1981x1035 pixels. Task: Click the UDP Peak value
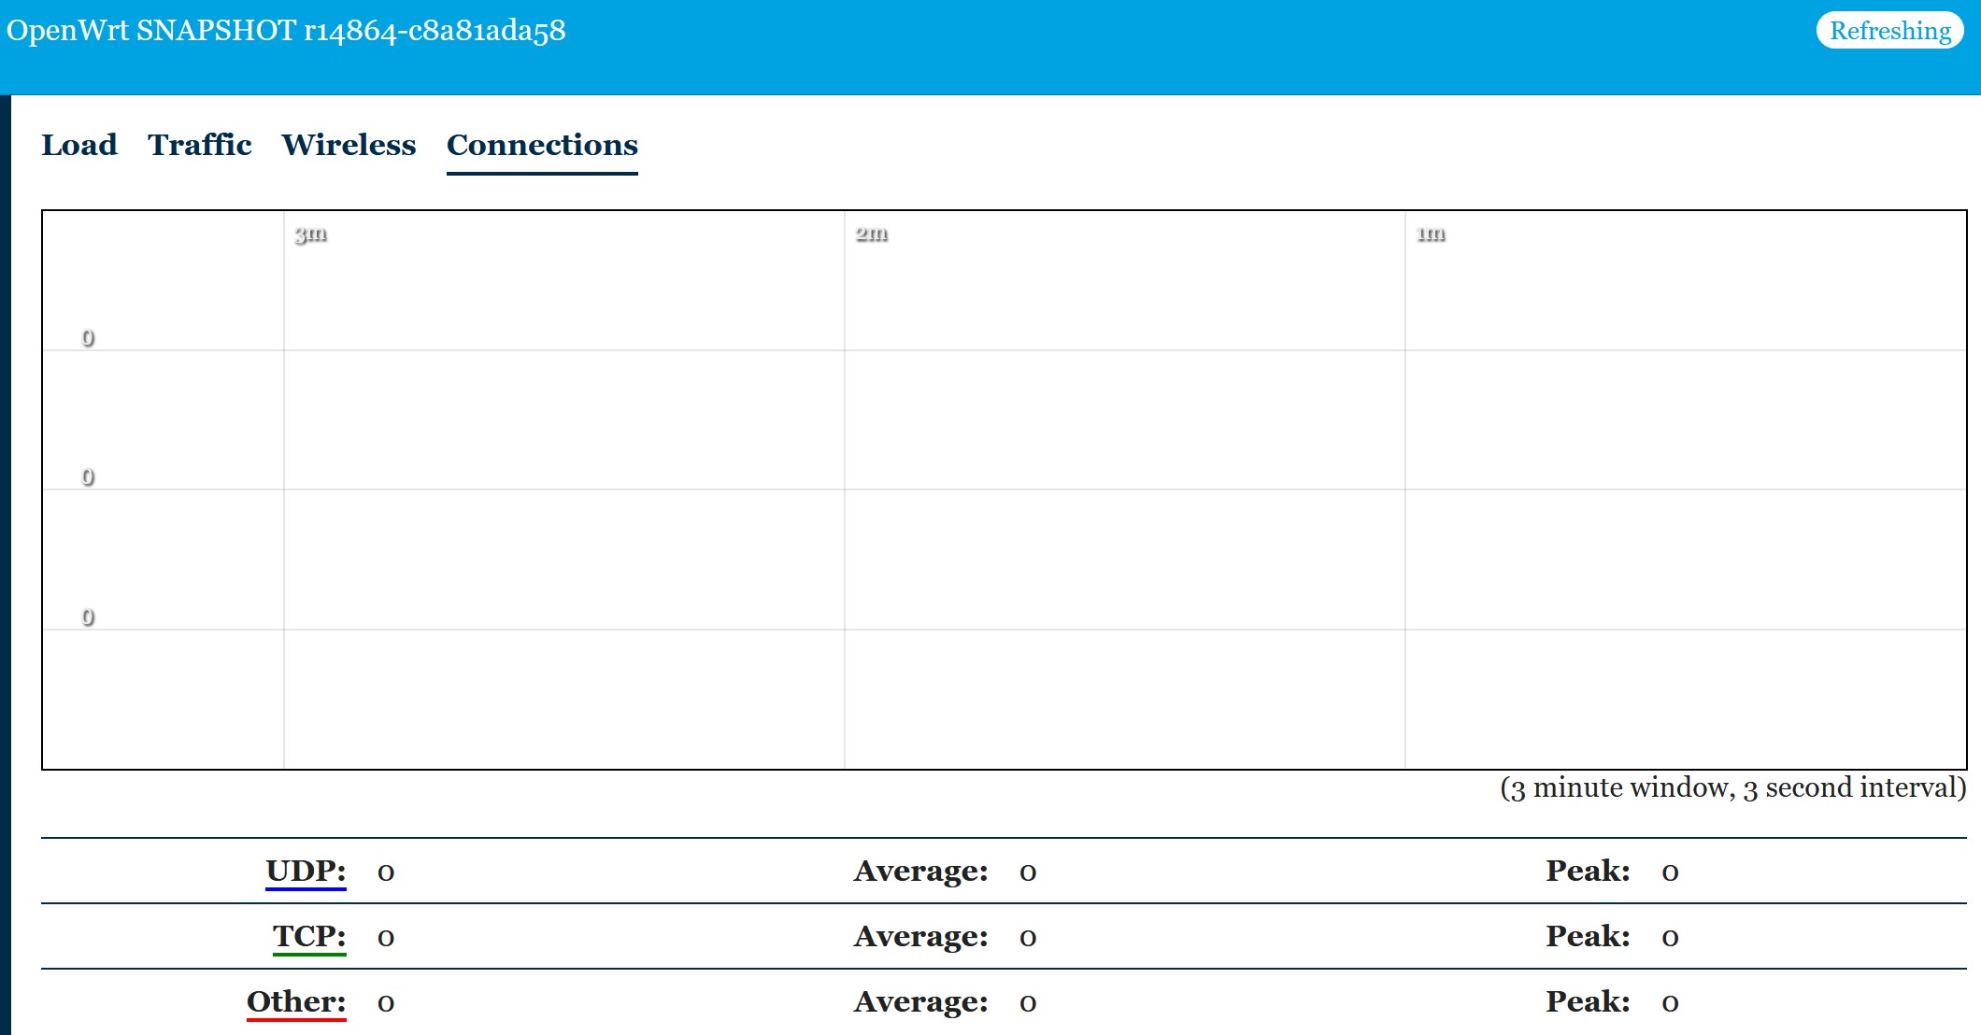point(1668,872)
